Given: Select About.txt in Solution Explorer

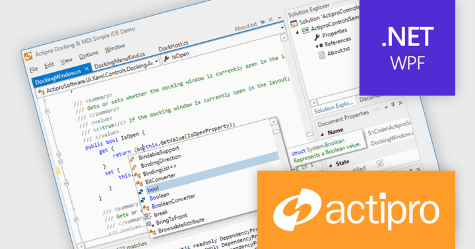Looking at the screenshot, I should point(338,52).
